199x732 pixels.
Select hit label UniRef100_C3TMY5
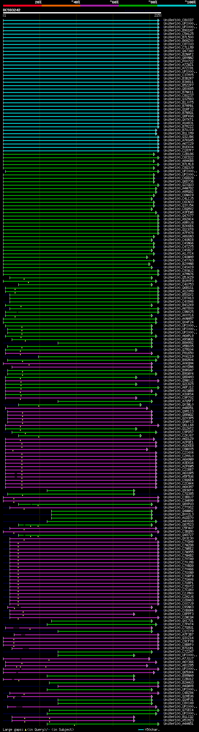[x=178, y=75]
